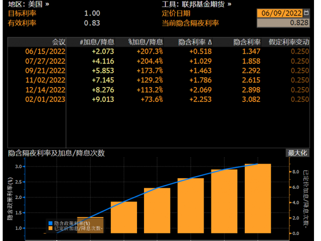This screenshot has height=241, width=321.
Task: Click the 假定利率变动 column header
Action: (x=289, y=42)
